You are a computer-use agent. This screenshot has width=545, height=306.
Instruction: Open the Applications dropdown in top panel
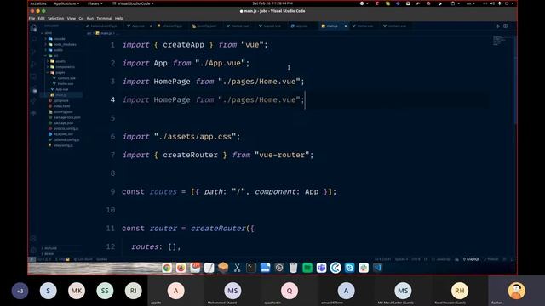coord(66,3)
